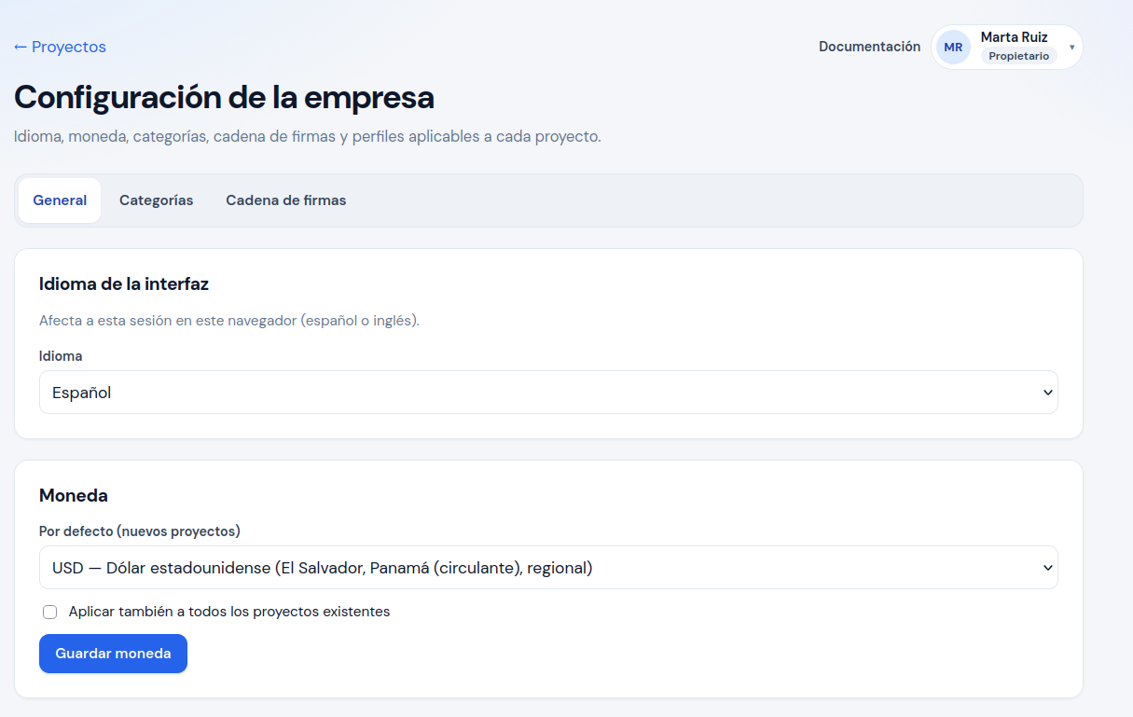Click the Idioma field label
This screenshot has height=717, width=1133.
point(61,356)
